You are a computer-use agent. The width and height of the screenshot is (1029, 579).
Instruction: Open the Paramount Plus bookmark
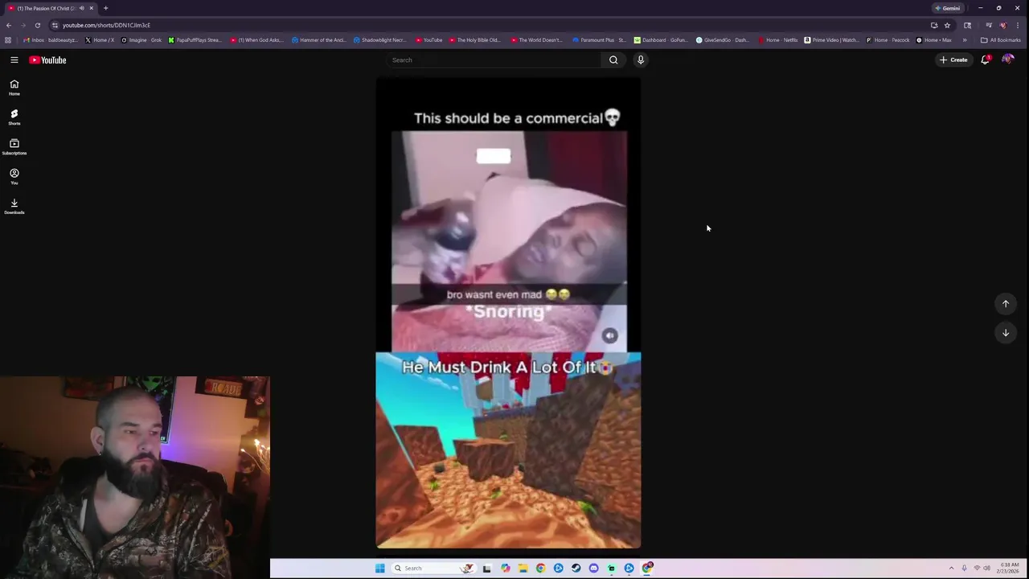click(x=600, y=40)
